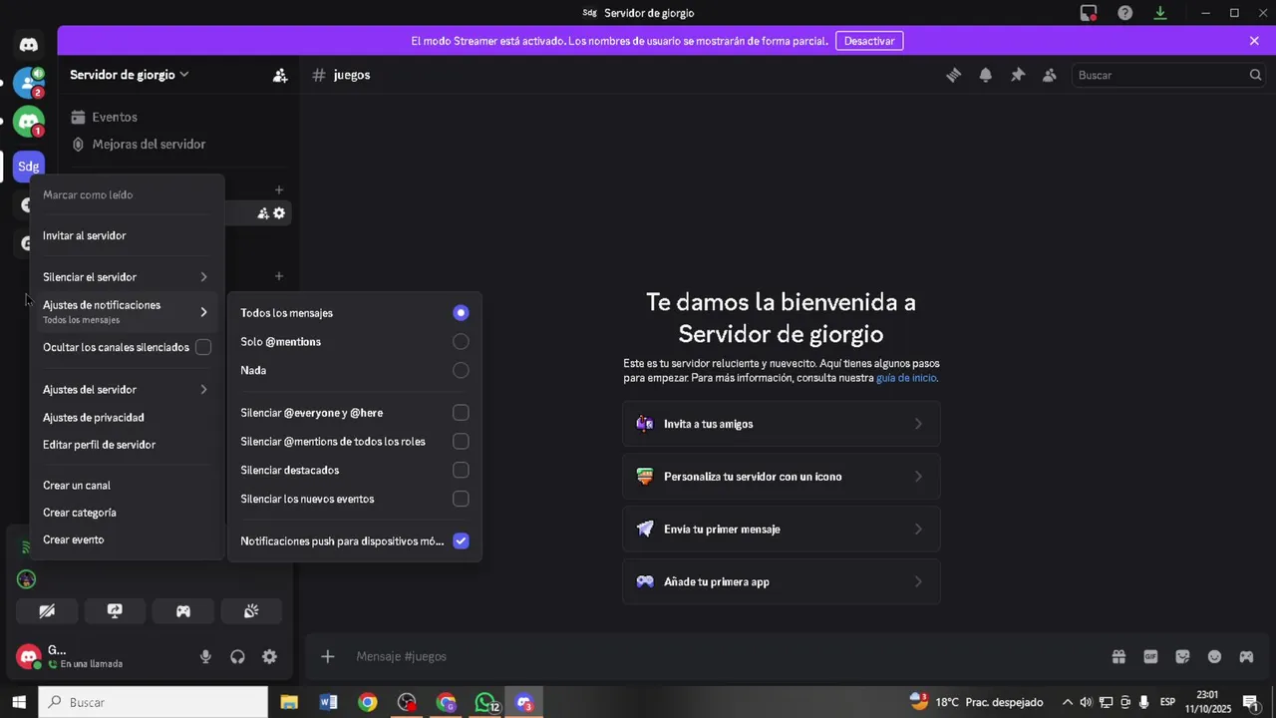
Task: Open the gift icon in message bar
Action: click(x=1118, y=656)
